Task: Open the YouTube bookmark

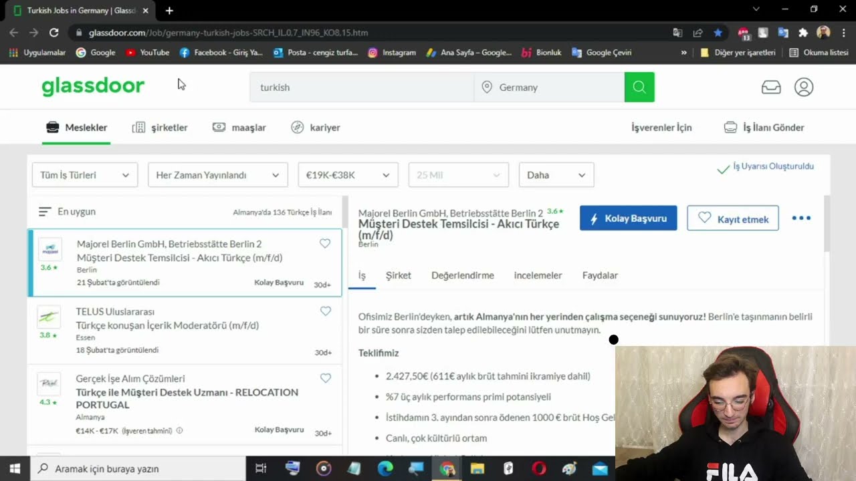Action: [147, 52]
